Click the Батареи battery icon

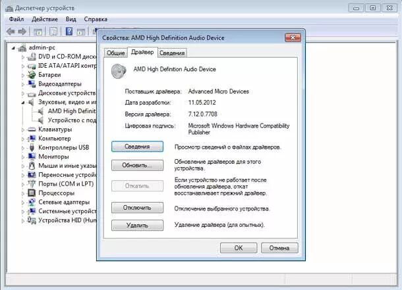32,75
